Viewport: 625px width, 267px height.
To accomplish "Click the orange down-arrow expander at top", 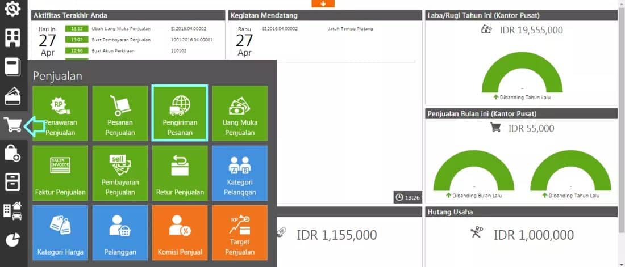I will (323, 3).
